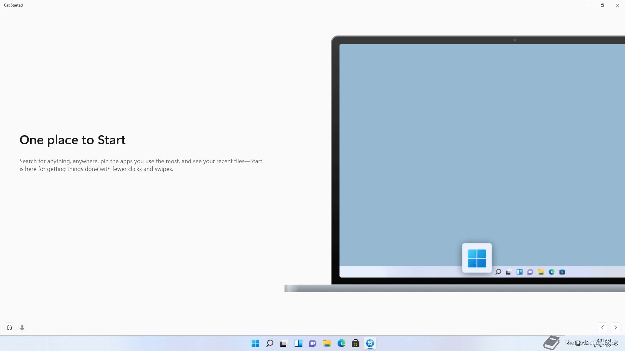Open Task View from the taskbar
625x351 pixels.
click(284, 343)
